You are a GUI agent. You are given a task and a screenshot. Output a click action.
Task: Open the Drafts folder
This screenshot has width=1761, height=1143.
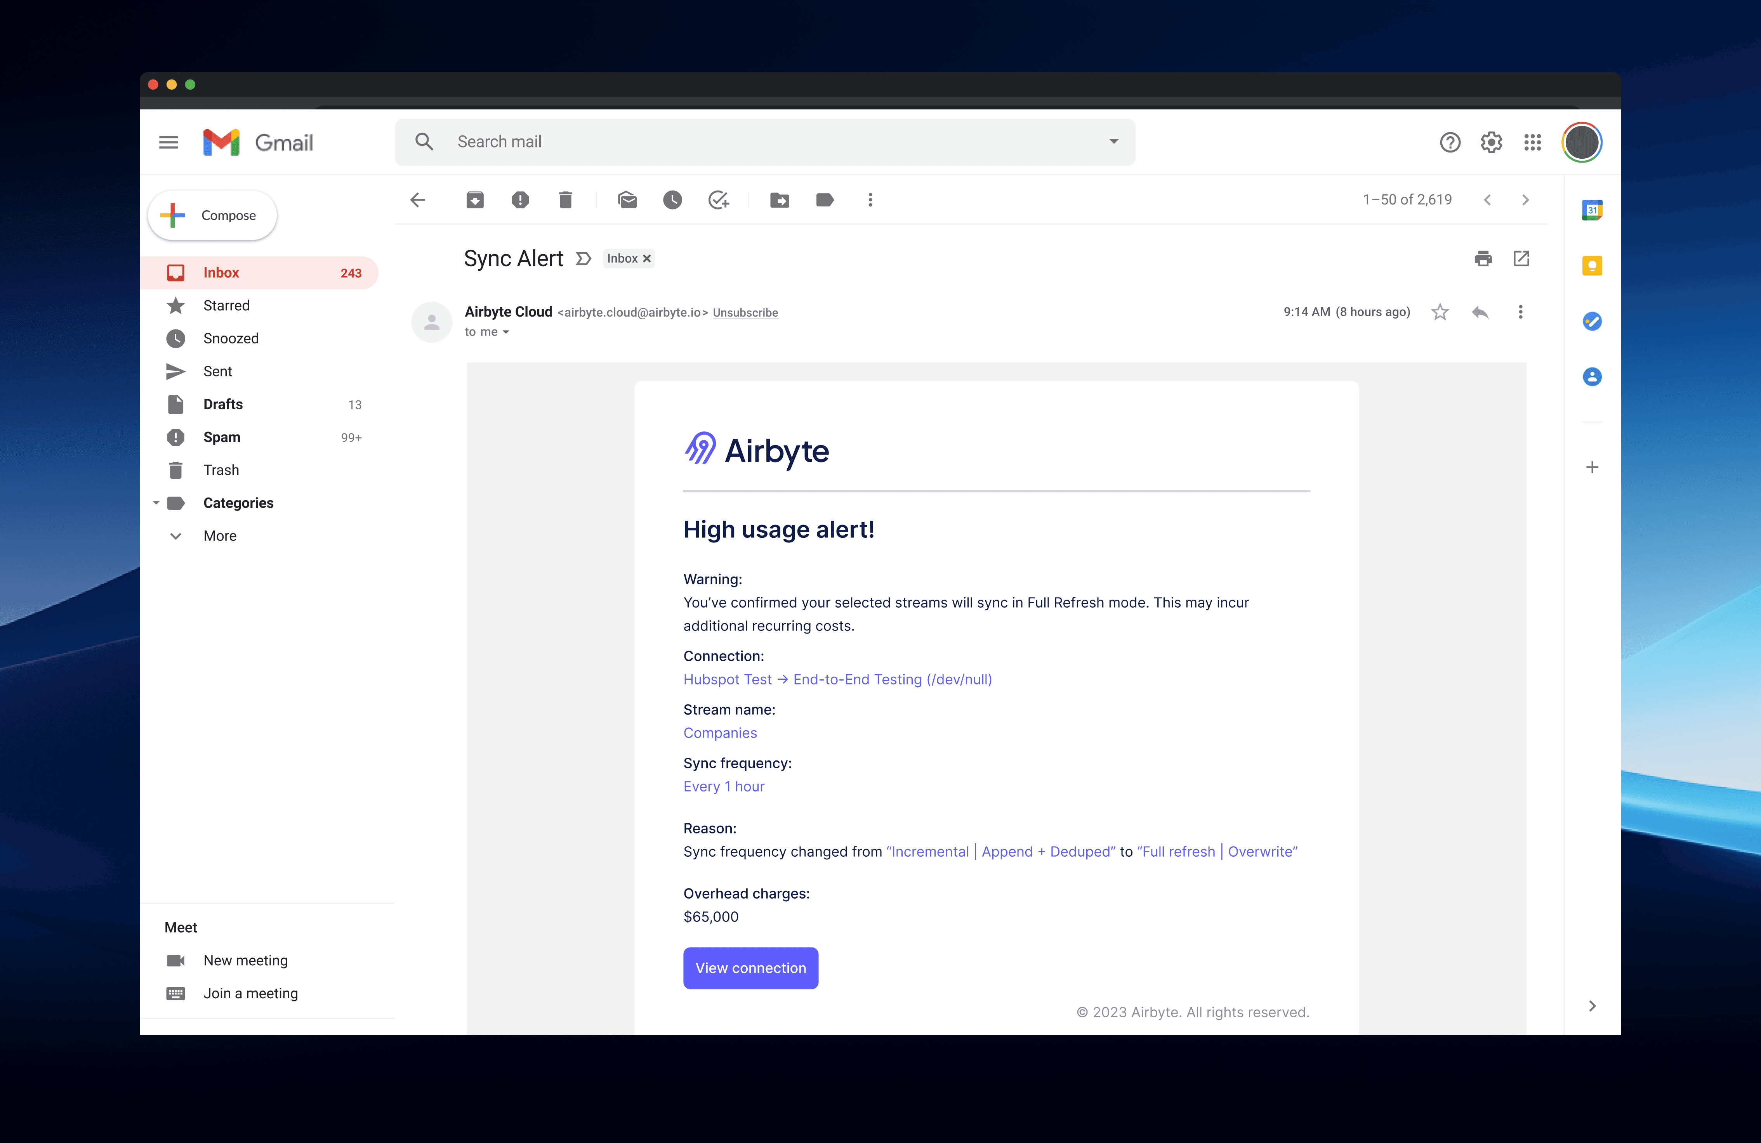223,404
